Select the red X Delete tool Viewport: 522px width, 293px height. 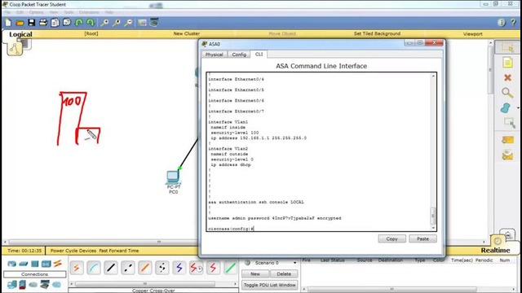[x=507, y=78]
